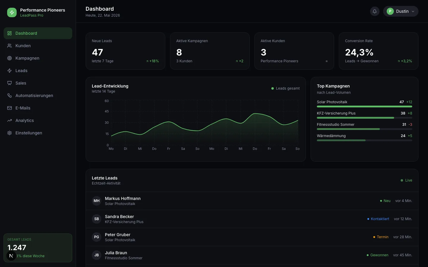428x267 pixels.
Task: Click the Leads lightning bolt icon
Action: 10,71
